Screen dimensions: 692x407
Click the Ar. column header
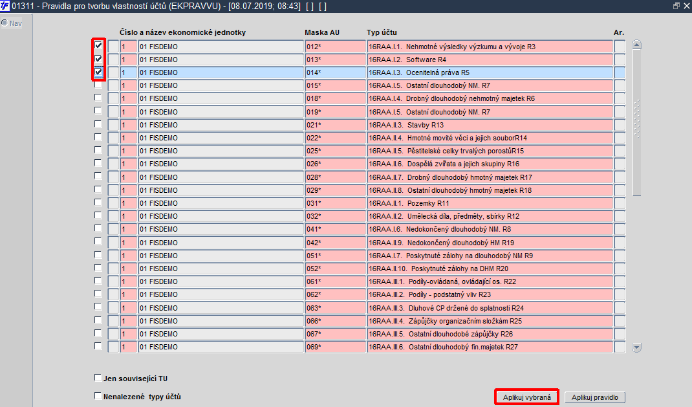[x=619, y=32]
